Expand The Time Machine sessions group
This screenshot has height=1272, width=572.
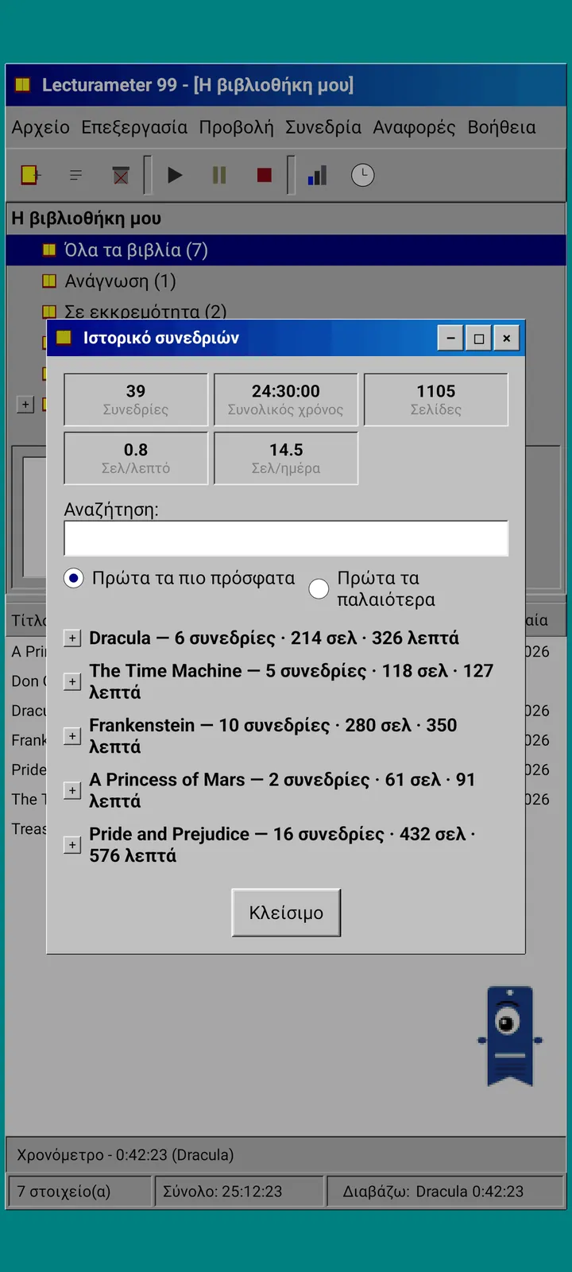72,681
